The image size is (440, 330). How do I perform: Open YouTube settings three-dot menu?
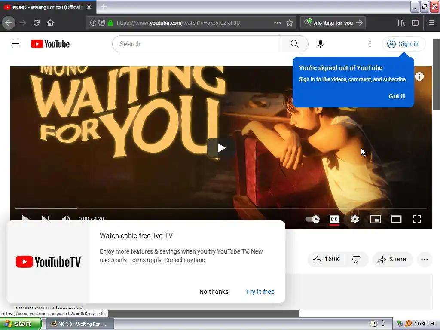point(370,44)
